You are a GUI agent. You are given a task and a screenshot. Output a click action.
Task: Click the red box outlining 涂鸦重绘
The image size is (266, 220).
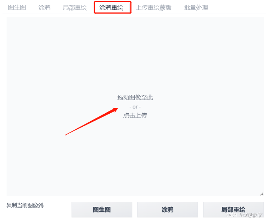click(x=113, y=7)
